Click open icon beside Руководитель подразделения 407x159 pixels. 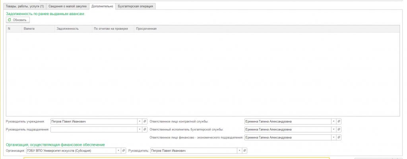pyautogui.click(x=145, y=129)
